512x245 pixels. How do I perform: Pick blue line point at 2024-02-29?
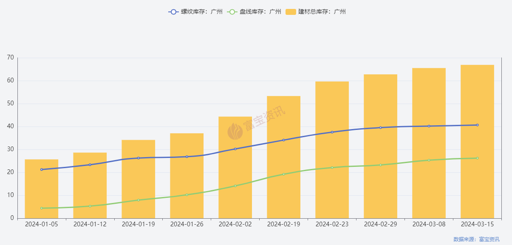click(x=381, y=127)
